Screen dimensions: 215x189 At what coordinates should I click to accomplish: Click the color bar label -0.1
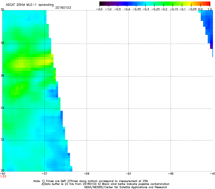coord(182,9)
